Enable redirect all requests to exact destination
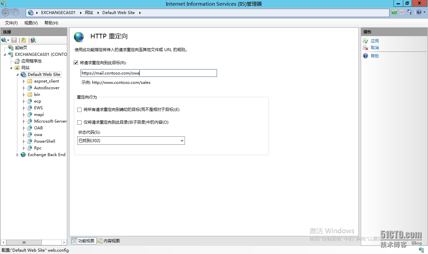Image resolution: width=428 pixels, height=254 pixels. tap(80, 110)
